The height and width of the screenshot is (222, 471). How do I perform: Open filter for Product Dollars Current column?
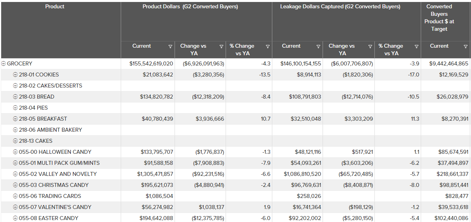pyautogui.click(x=170, y=47)
